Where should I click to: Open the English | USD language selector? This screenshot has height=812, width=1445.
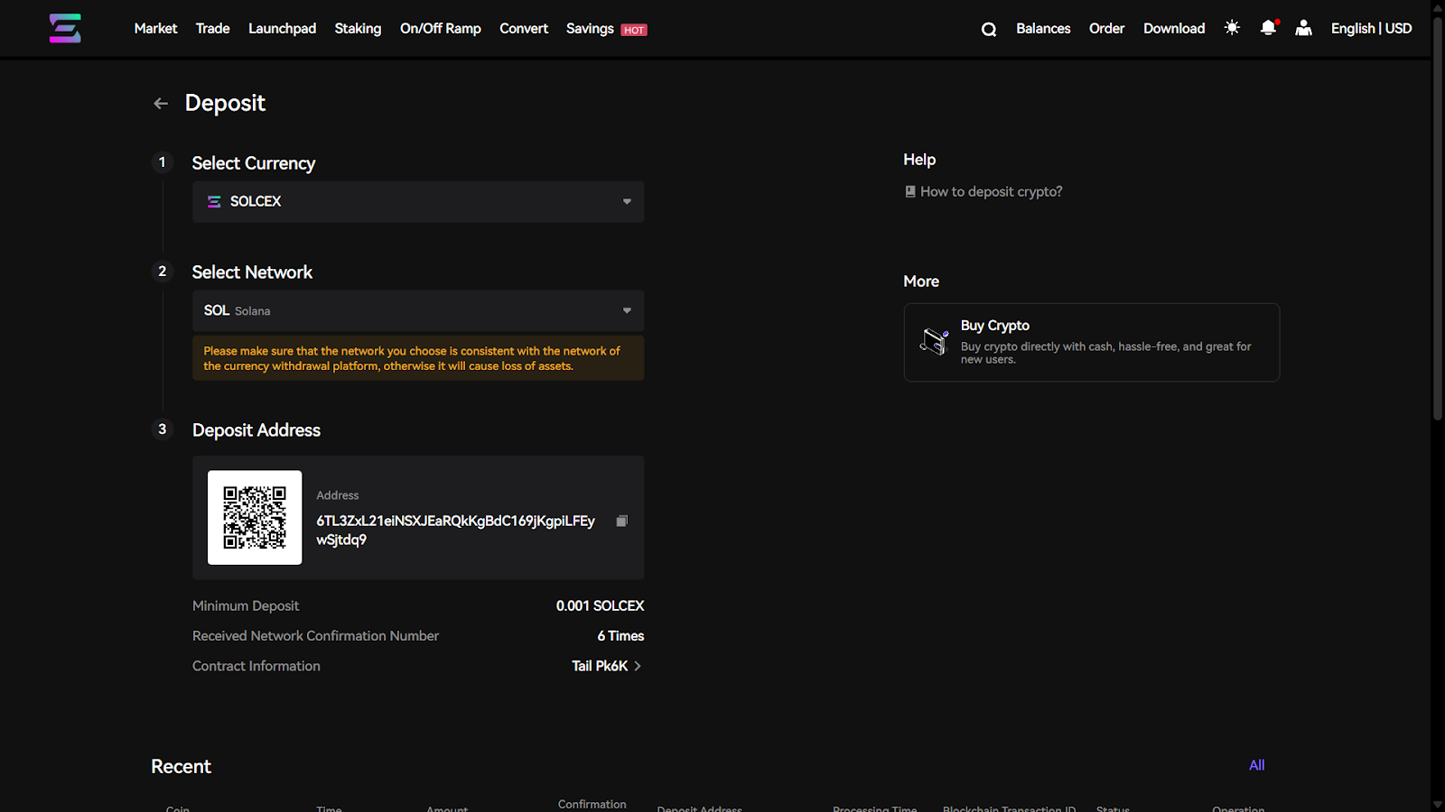click(x=1371, y=29)
